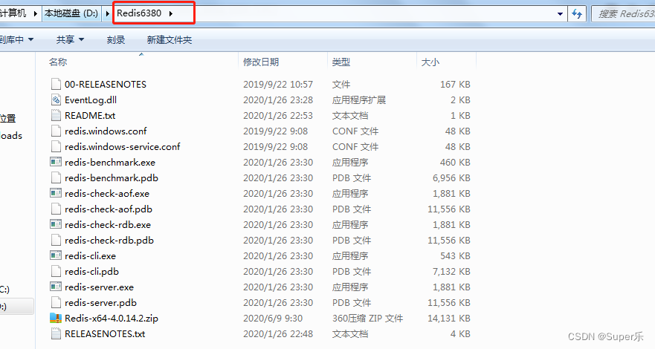
Task: Open the 到库中 dropdown menu
Action: (x=16, y=39)
